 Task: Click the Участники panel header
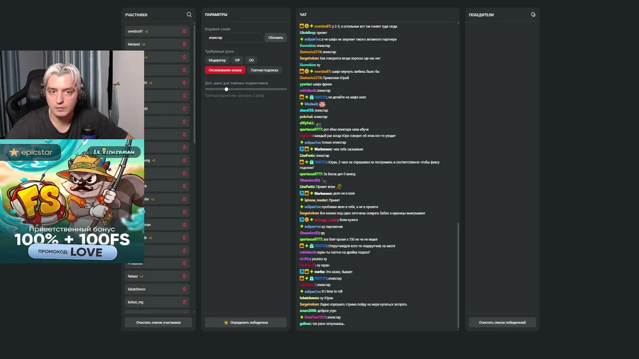coord(136,15)
